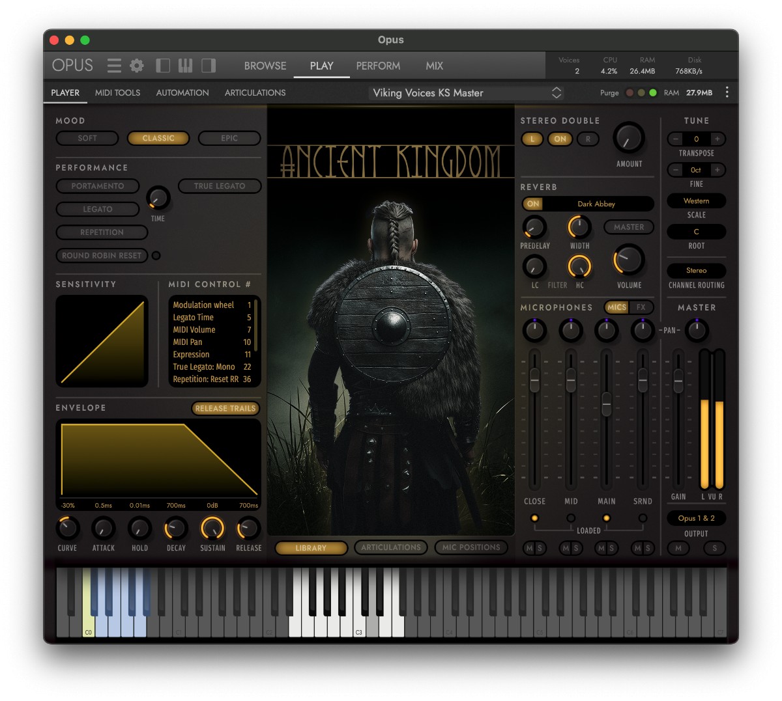
Task: Solo the Close microphone channel
Action: coord(540,548)
